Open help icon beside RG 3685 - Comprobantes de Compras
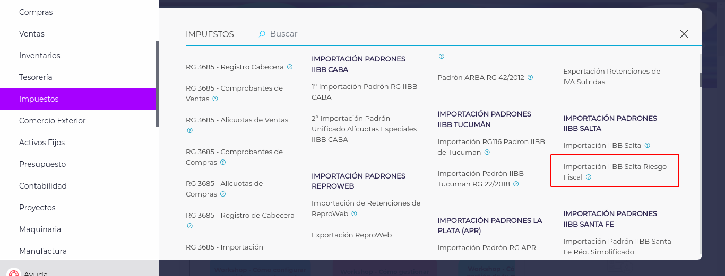The image size is (725, 276). pyautogui.click(x=223, y=163)
